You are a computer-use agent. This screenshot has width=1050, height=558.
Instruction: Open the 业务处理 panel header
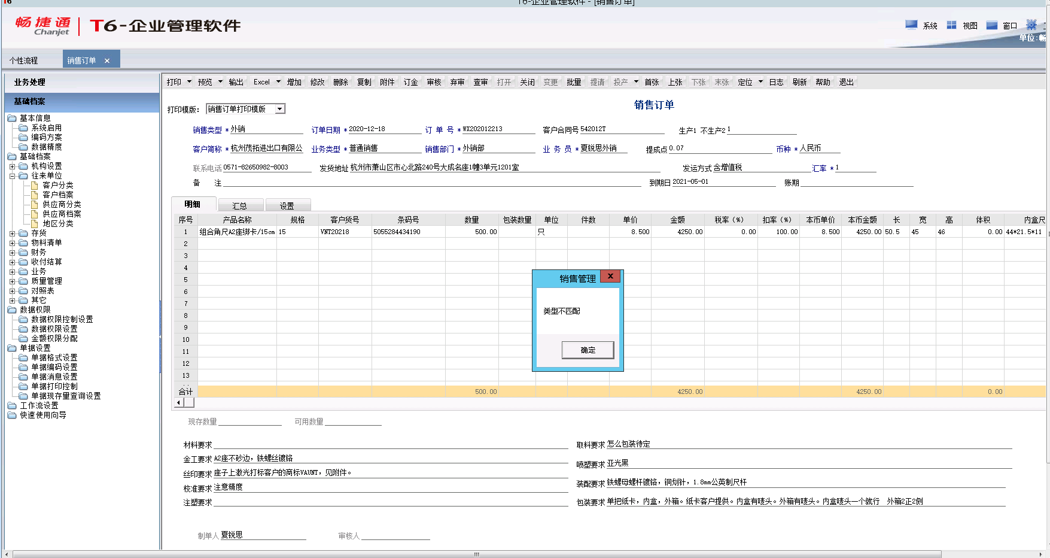(x=82, y=82)
